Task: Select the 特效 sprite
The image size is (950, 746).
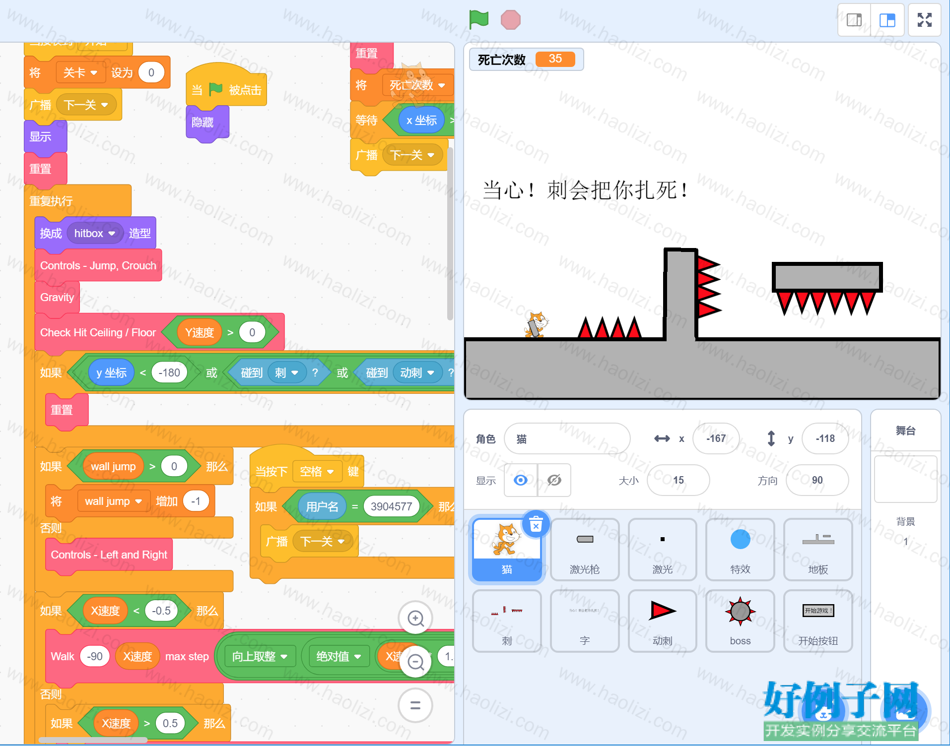Action: (740, 550)
